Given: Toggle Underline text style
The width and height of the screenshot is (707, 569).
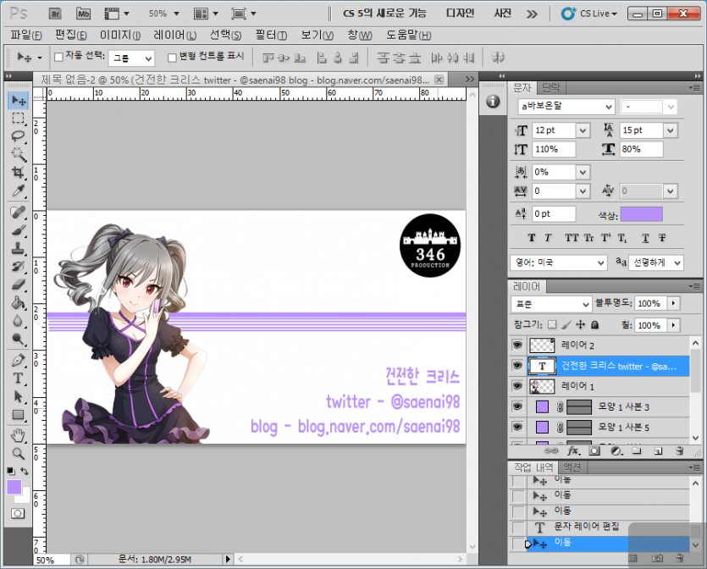Looking at the screenshot, I should 646,238.
